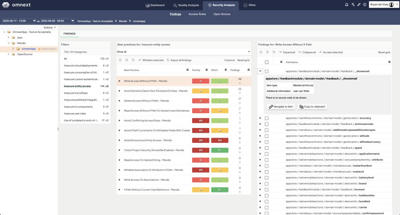
Task: Tick checkbox for altitudeaccuracy row
Action: 266,142
